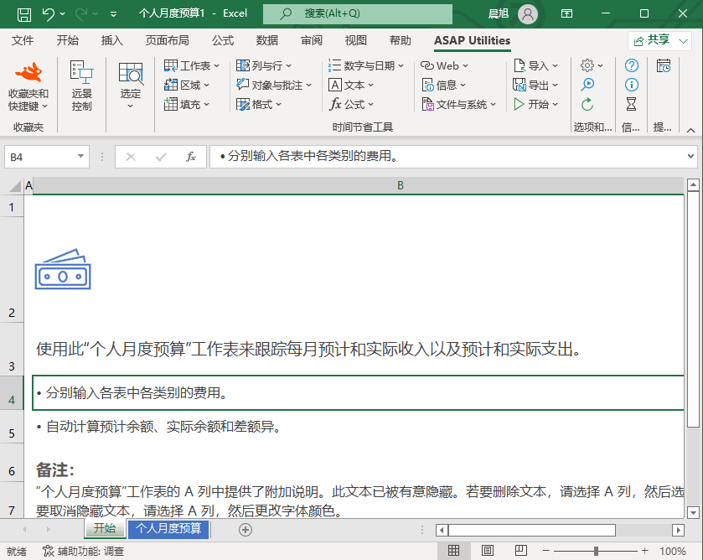Collapse the ribbon with the chevron
Screen dimensions: 703x560
coord(691,130)
